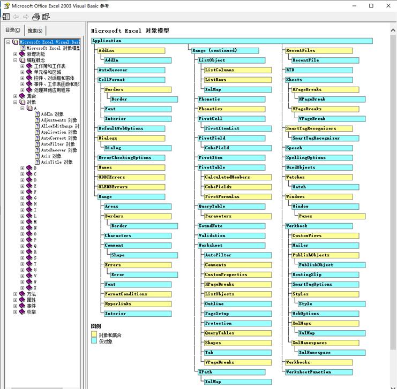Viewport: 397px width, 389px height.
Task: Open the 'AxisTitle 对象' topic
Action: coord(57,162)
